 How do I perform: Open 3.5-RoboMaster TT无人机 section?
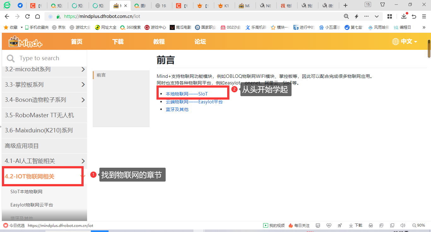(x=44, y=115)
